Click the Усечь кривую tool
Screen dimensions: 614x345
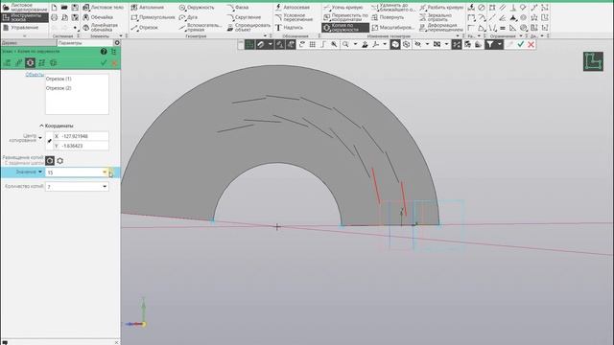point(343,8)
